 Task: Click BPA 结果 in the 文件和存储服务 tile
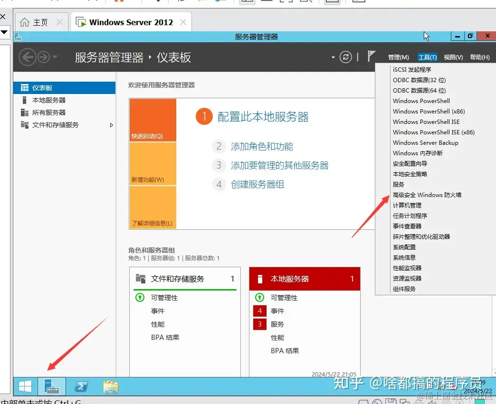(x=165, y=337)
